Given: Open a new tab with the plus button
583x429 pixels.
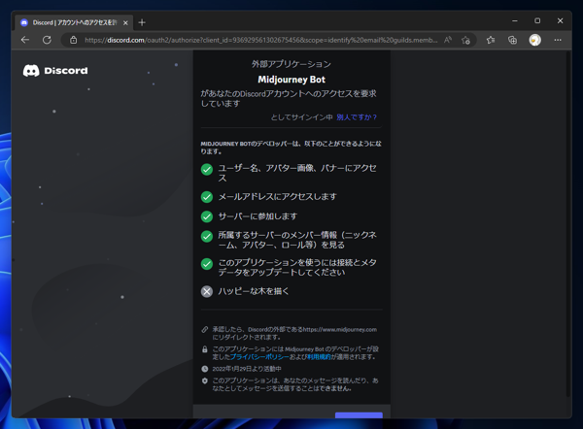Looking at the screenshot, I should [x=142, y=22].
